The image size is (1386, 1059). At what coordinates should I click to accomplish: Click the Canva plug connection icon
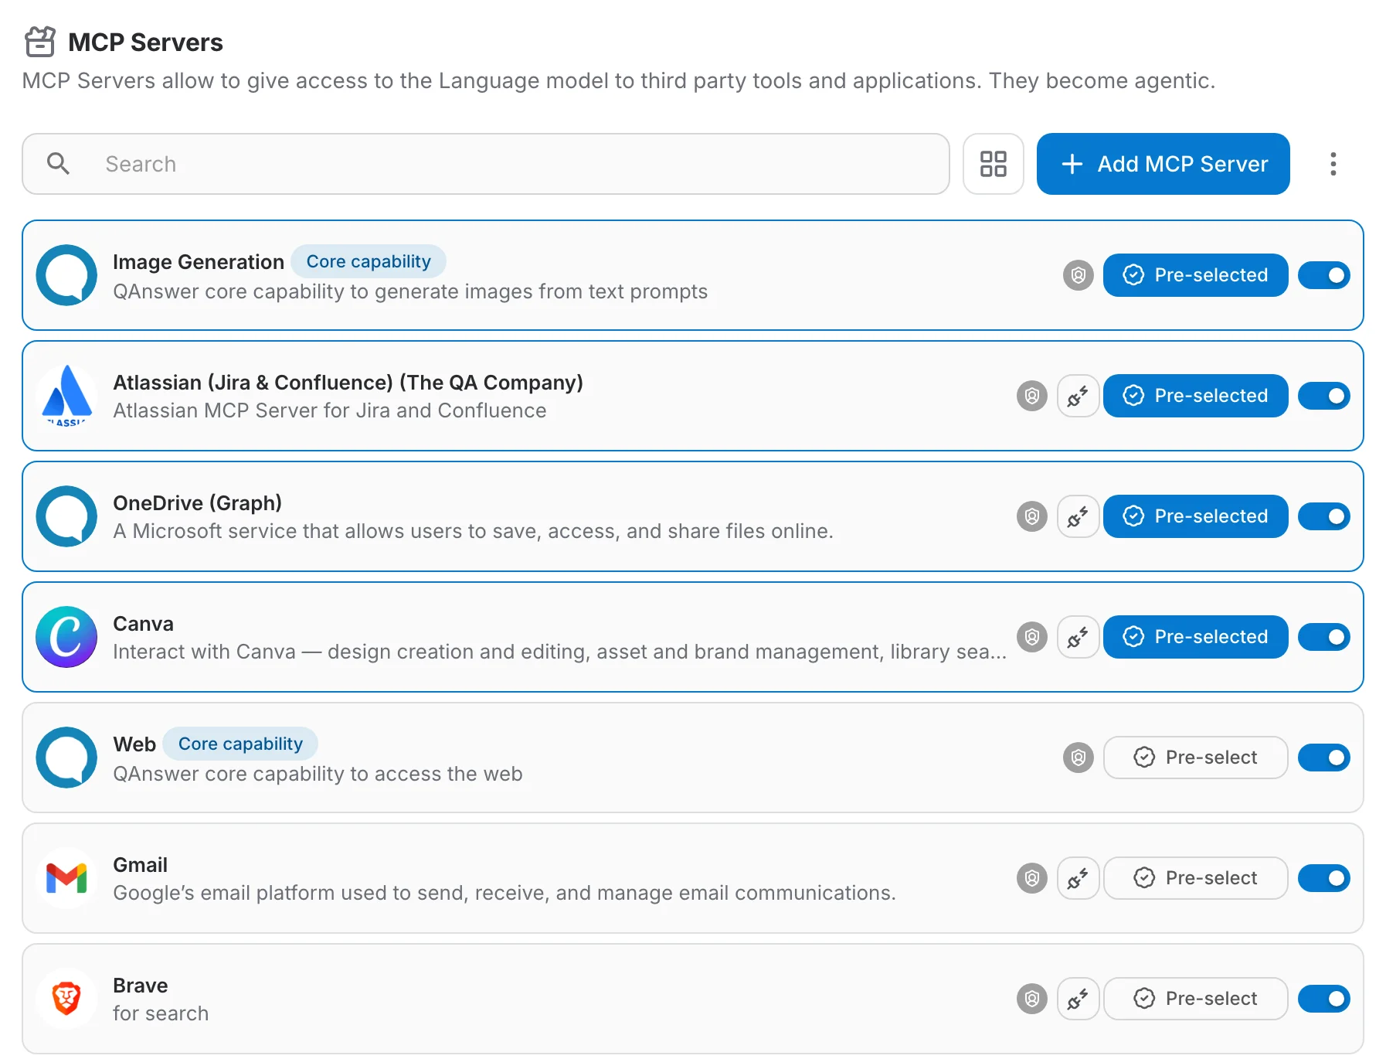click(1078, 637)
